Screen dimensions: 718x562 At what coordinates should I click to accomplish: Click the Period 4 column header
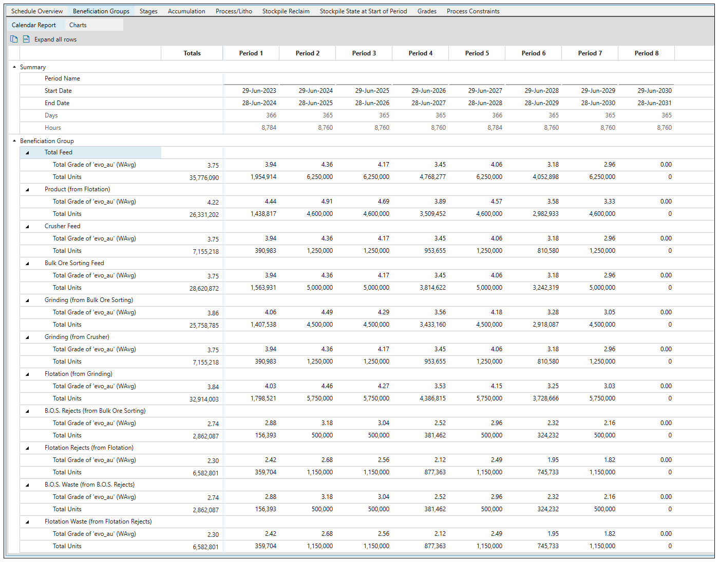pos(420,53)
